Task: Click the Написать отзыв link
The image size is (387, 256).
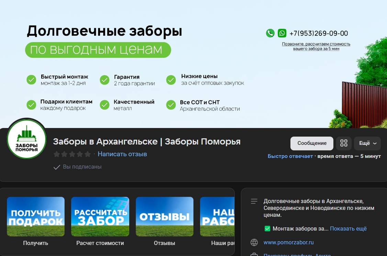Action: point(122,154)
